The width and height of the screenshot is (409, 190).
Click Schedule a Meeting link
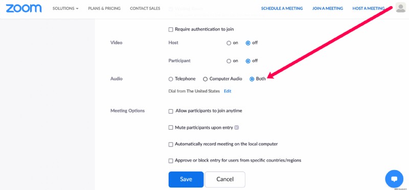click(x=282, y=8)
